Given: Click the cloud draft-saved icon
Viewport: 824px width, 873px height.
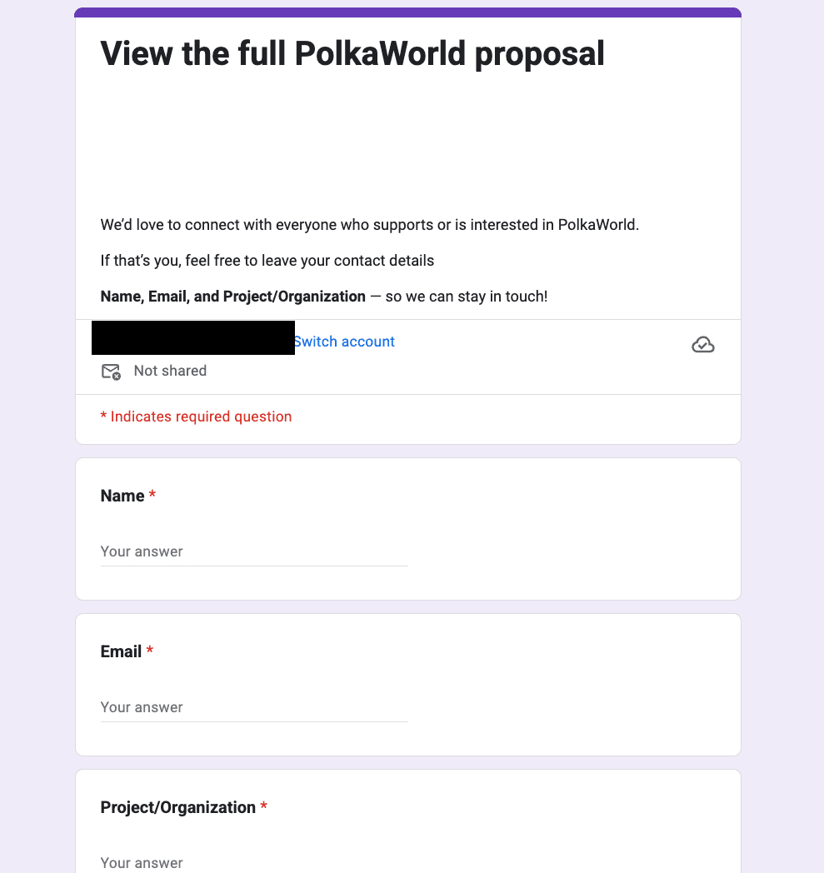Looking at the screenshot, I should tap(703, 344).
